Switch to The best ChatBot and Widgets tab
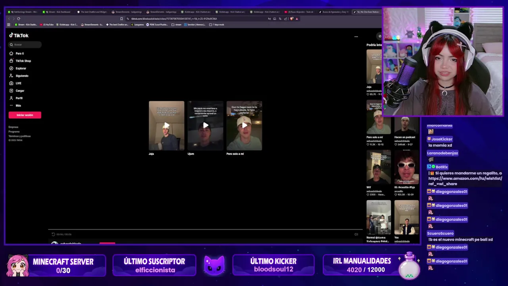508x286 pixels. pos(92,12)
